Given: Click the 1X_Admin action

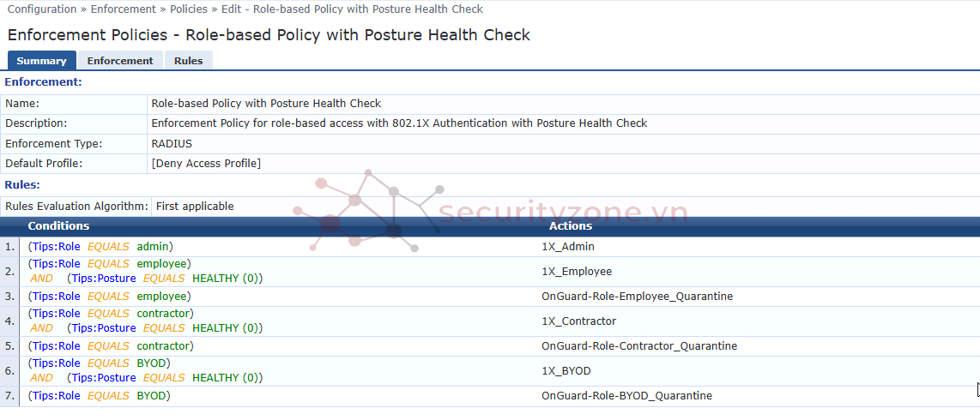Looking at the screenshot, I should 568,247.
